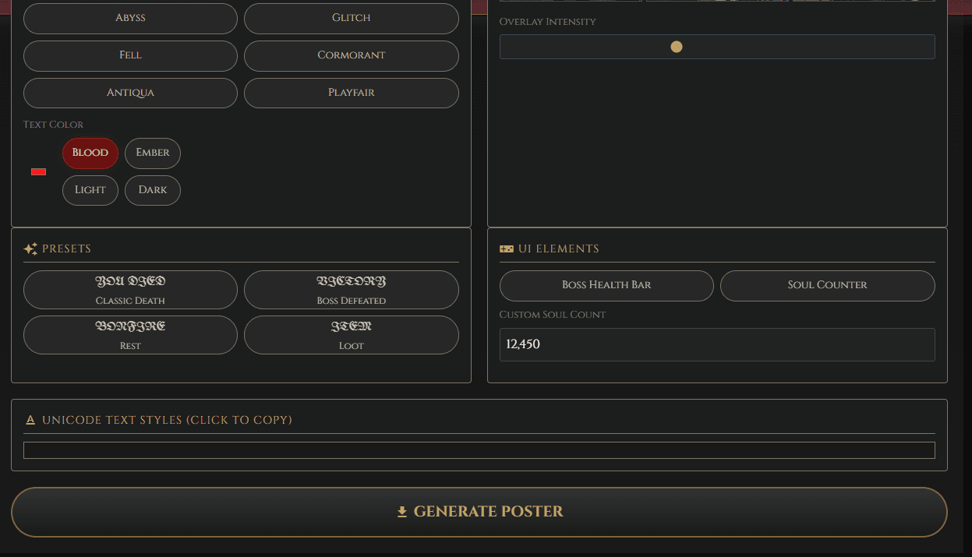The height and width of the screenshot is (557, 972).
Task: Enable the Boss Health Bar element
Action: (x=606, y=285)
